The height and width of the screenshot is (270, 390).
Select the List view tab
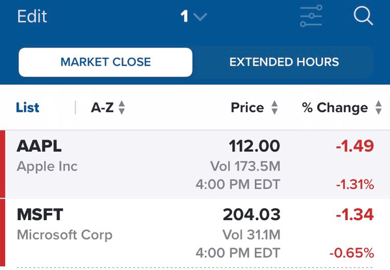(27, 108)
